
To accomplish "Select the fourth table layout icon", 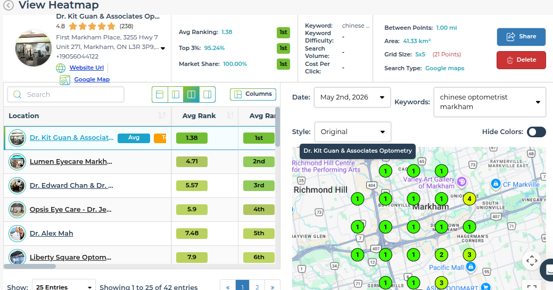I will (208, 95).
